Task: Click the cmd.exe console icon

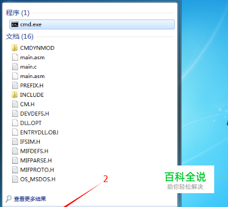Action: click(x=15, y=24)
